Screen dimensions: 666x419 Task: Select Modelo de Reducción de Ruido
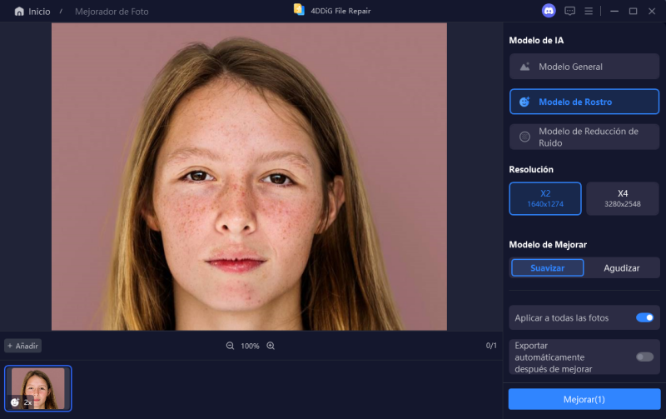click(584, 137)
